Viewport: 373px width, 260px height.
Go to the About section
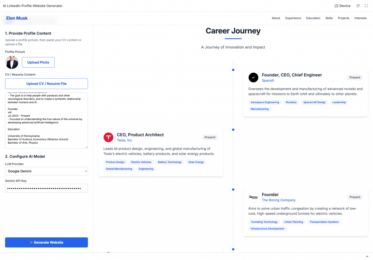pyautogui.click(x=276, y=18)
